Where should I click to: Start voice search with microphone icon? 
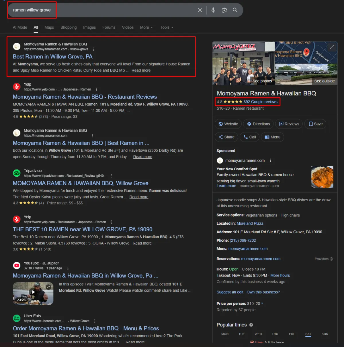point(213,10)
